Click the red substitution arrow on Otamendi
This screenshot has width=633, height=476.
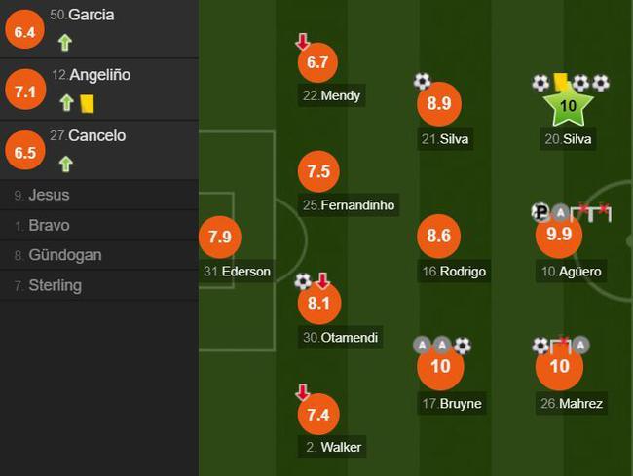322,280
